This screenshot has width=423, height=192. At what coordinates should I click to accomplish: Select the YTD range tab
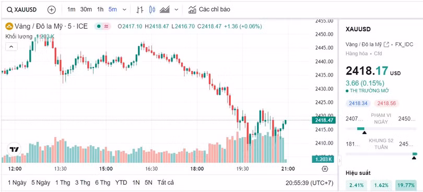121,183
